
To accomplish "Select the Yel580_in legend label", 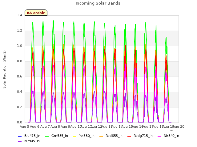I will tap(87, 136).
